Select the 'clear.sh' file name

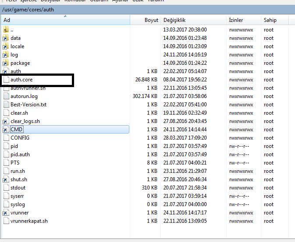[x=19, y=113]
